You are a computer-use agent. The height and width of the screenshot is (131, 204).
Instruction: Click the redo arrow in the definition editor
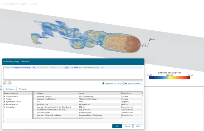click(10, 83)
